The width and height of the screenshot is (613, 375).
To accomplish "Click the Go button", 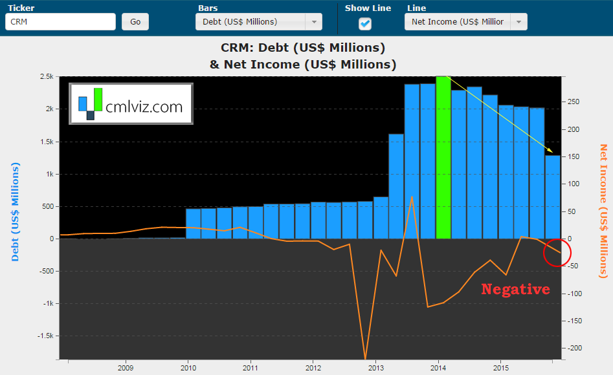I will [135, 22].
